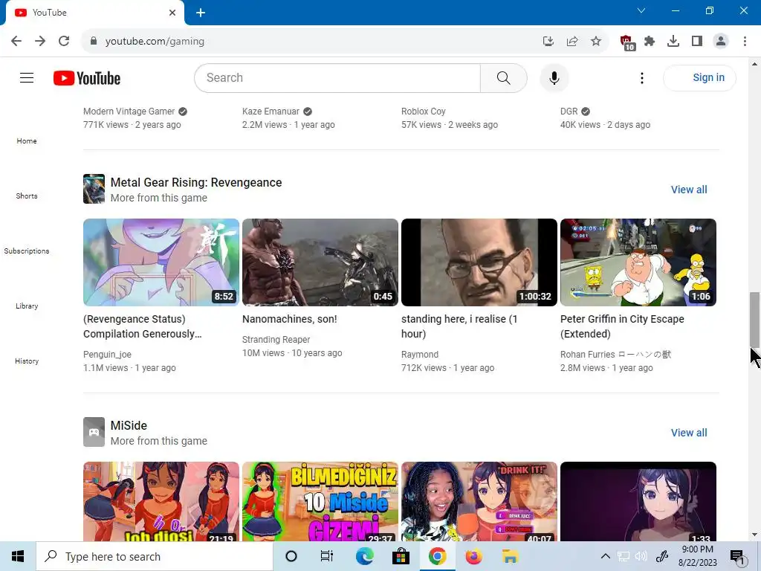The width and height of the screenshot is (761, 571).
Task: Open Chrome three-dot menu
Action: click(x=745, y=42)
